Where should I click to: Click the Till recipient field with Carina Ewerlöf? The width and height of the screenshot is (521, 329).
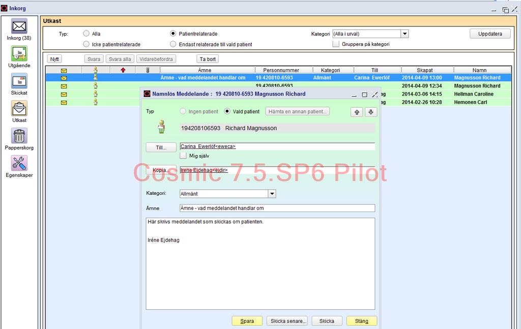277,146
